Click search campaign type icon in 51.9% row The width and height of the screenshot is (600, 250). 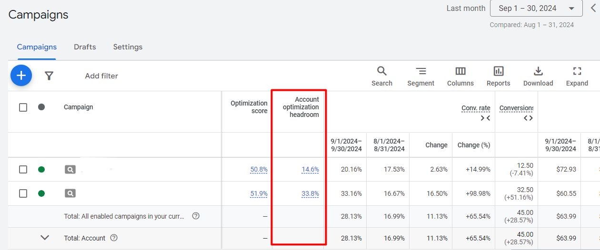pos(70,193)
